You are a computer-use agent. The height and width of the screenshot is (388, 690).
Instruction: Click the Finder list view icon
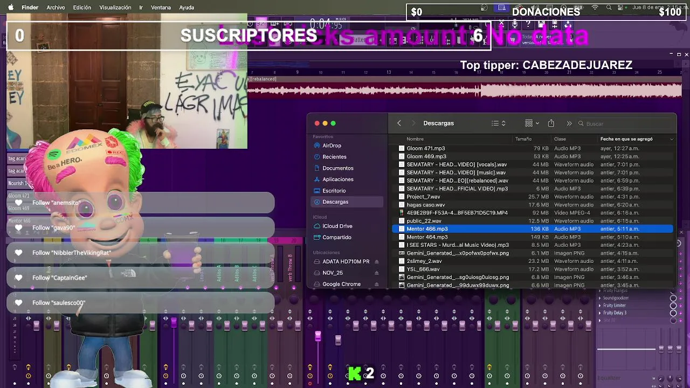tap(495, 123)
